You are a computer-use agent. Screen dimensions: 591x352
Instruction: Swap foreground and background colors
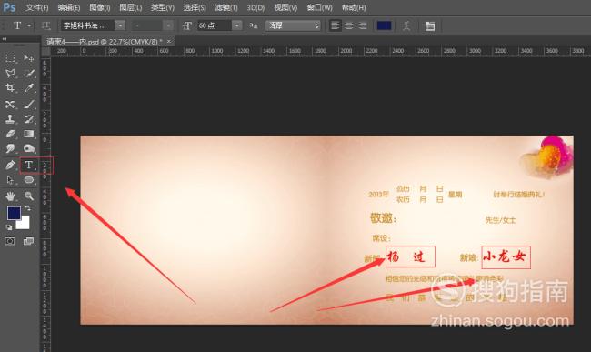click(27, 208)
